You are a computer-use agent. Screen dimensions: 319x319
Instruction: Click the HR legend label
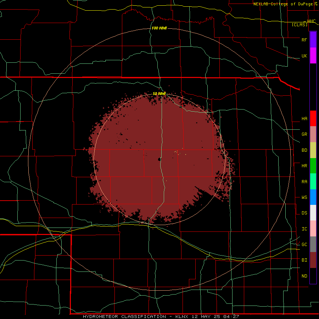point(304,166)
